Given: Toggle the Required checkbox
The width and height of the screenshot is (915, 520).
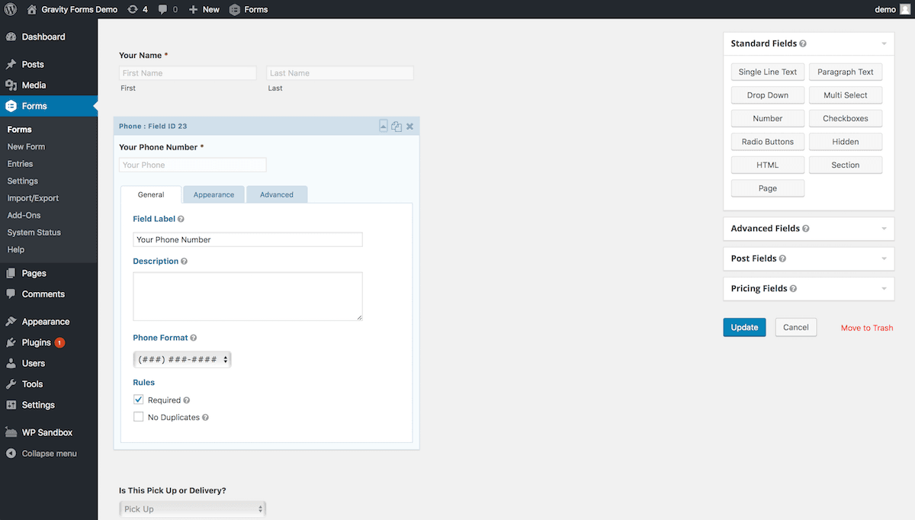Looking at the screenshot, I should coord(138,400).
